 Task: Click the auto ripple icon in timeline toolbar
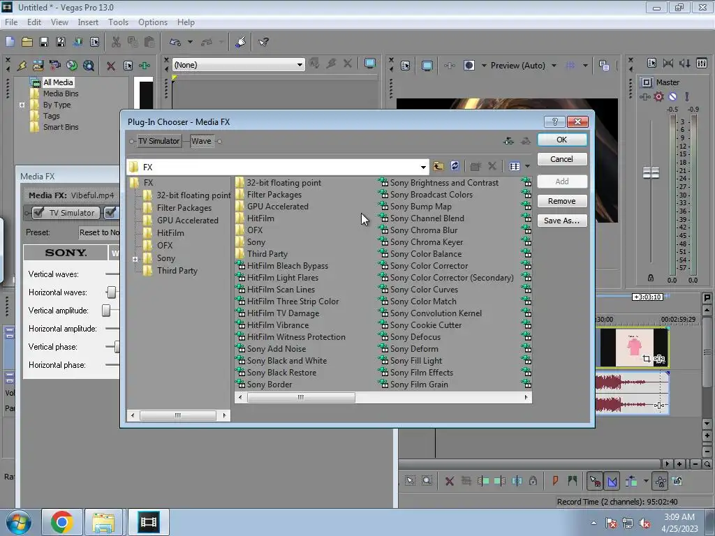[x=631, y=481]
